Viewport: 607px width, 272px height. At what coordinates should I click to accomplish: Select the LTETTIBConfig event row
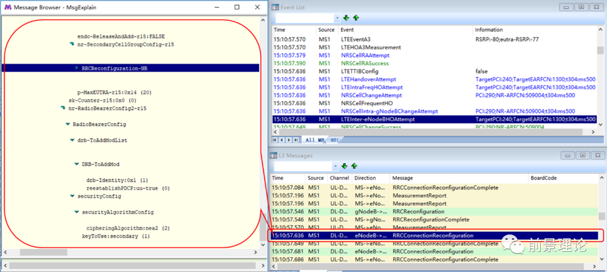point(434,71)
